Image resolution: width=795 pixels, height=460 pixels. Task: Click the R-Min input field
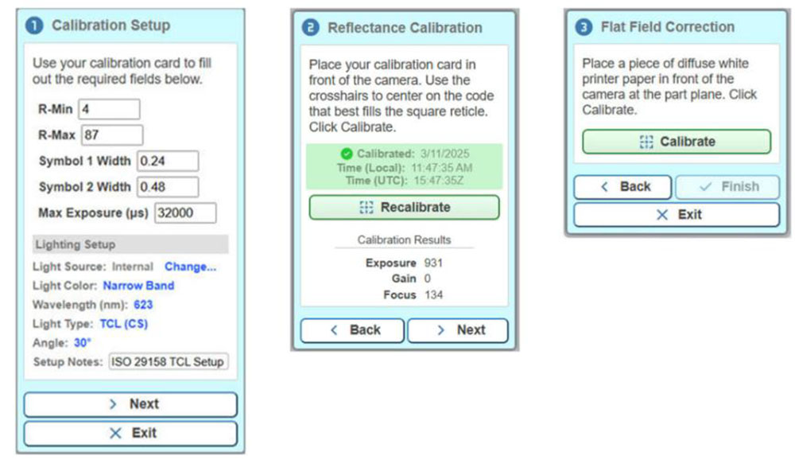[x=109, y=109]
